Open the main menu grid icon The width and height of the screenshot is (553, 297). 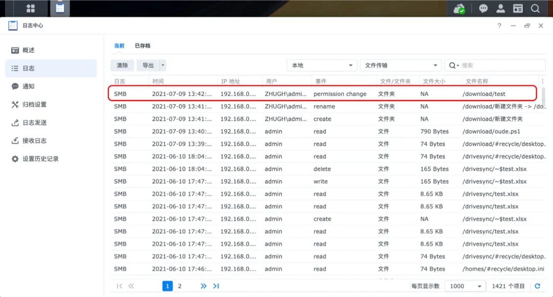(x=30, y=8)
